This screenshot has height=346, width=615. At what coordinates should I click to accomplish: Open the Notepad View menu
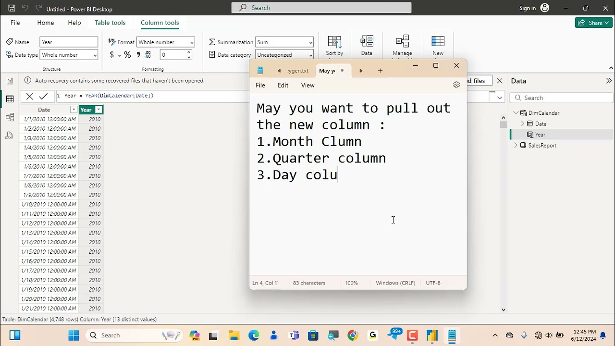pos(308,85)
